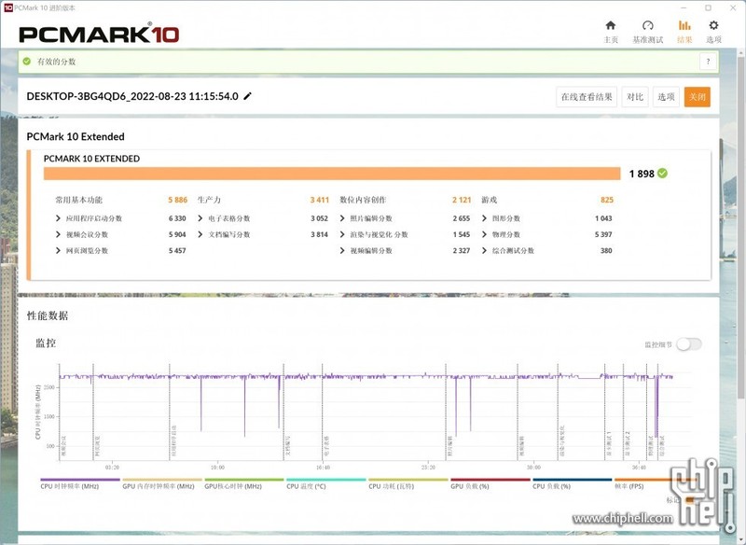
Task: Expand 电子表格分数 row
Action: pyautogui.click(x=200, y=218)
